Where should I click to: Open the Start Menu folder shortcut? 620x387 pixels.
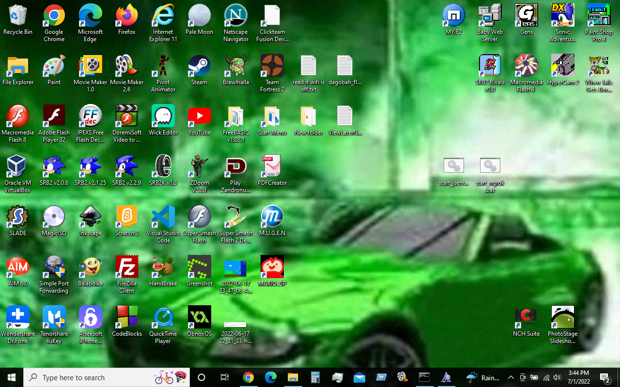(272, 120)
